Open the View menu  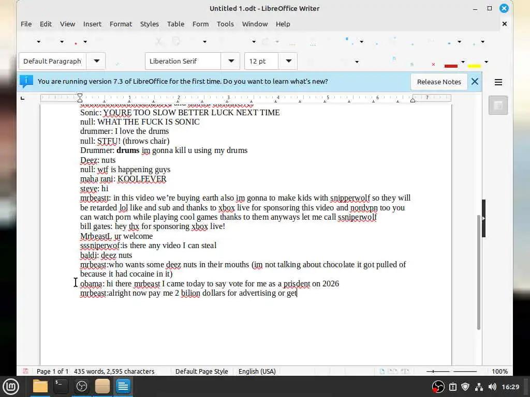pos(68,24)
